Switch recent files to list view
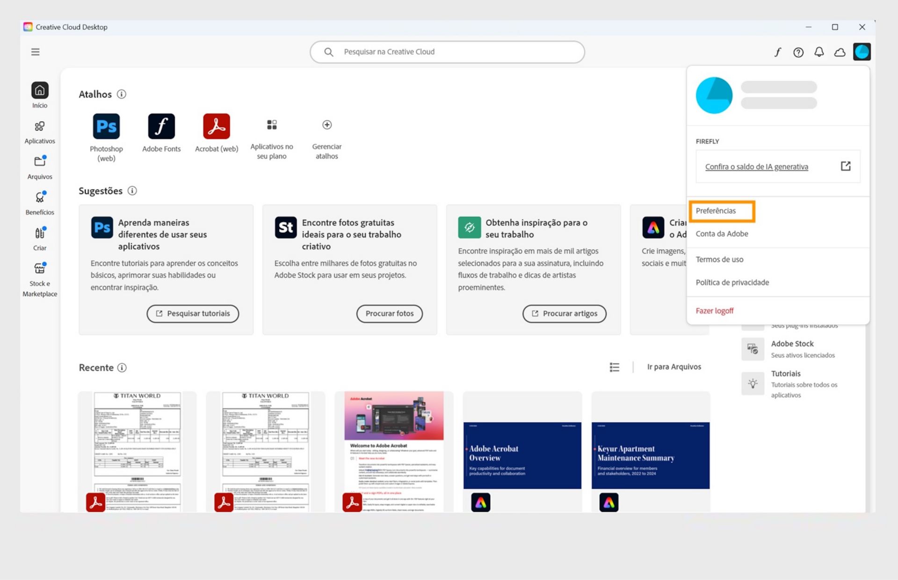The image size is (898, 580). [615, 367]
